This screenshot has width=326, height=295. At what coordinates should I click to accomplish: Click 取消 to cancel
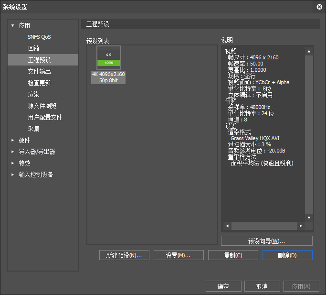tap(262, 286)
